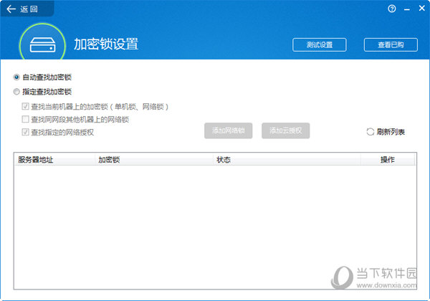Open help via question mark icon
The width and height of the screenshot is (430, 301).
tap(392, 9)
